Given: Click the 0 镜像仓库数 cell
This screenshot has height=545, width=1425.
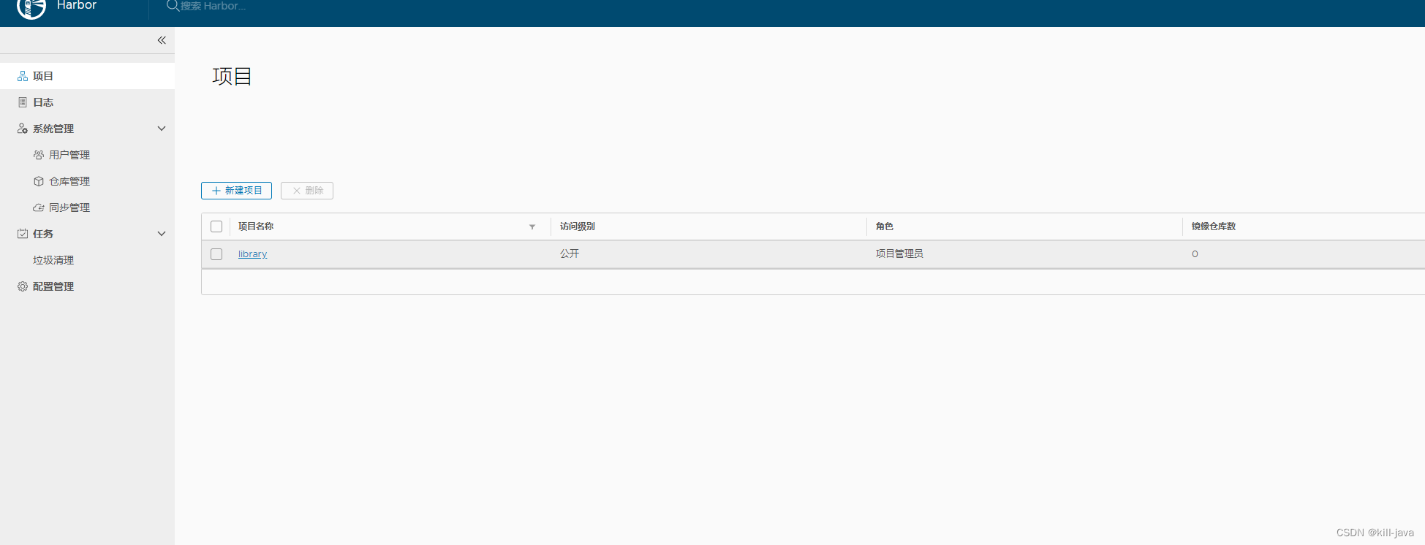Looking at the screenshot, I should point(1195,254).
